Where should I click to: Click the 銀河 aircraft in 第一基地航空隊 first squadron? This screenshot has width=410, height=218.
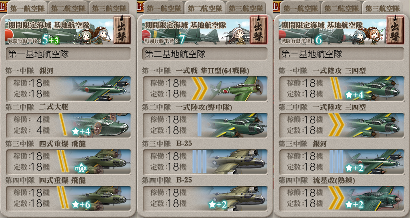coord(68,88)
